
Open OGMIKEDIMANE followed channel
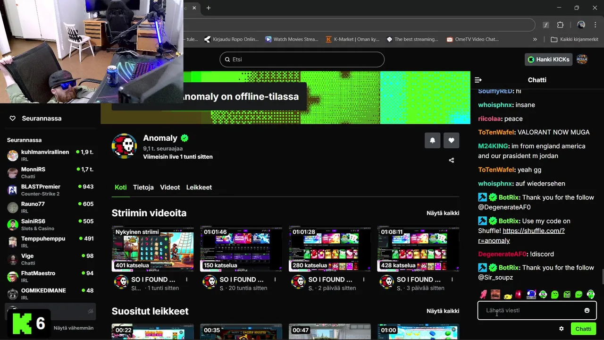coord(50,294)
